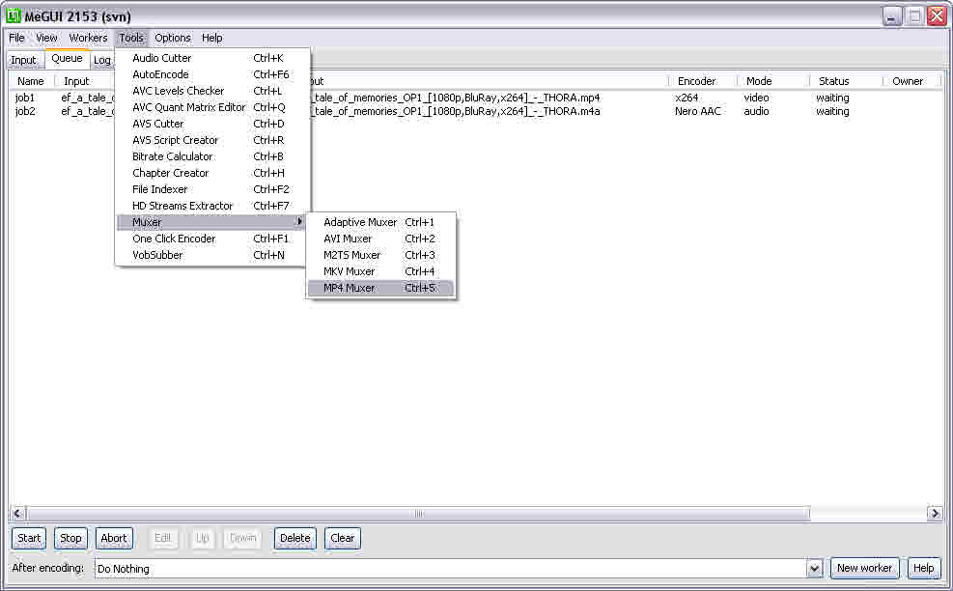The width and height of the screenshot is (953, 591).
Task: Click the x264 encoder cell
Action: tap(687, 98)
